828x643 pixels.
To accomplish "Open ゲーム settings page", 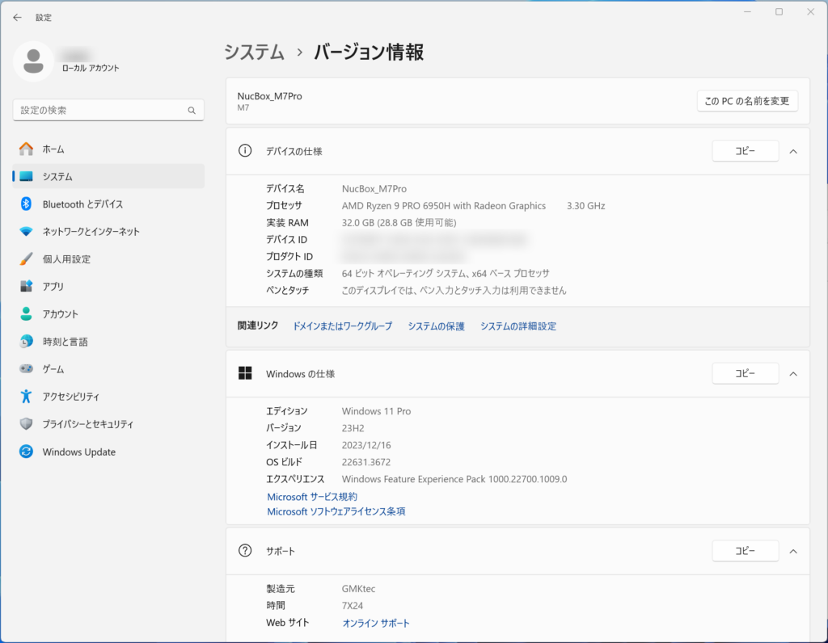I will tap(108, 368).
